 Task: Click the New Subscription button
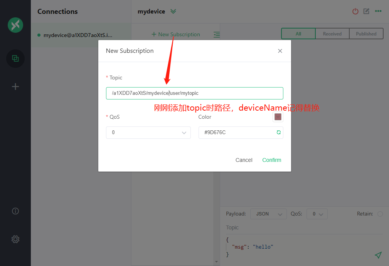[x=176, y=34]
